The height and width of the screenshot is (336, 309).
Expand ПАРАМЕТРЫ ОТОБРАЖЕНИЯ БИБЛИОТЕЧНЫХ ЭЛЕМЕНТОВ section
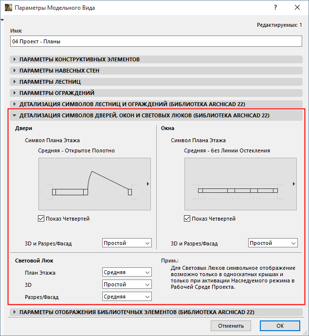coord(156,312)
